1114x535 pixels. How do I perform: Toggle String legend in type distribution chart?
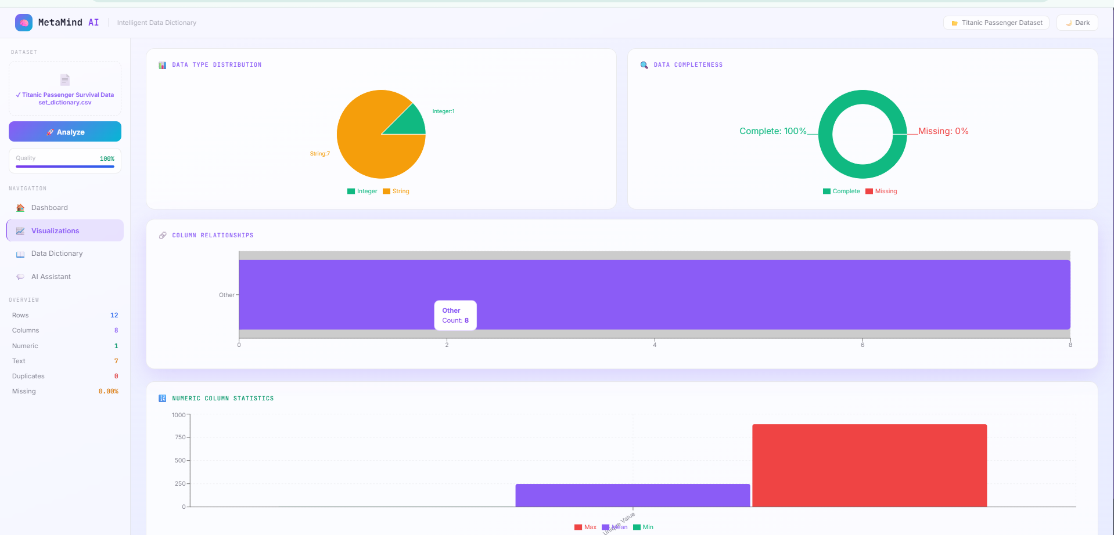(396, 191)
